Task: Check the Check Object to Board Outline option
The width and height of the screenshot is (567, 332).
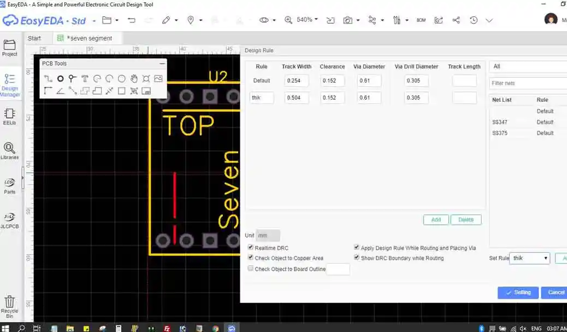Action: [251, 267]
